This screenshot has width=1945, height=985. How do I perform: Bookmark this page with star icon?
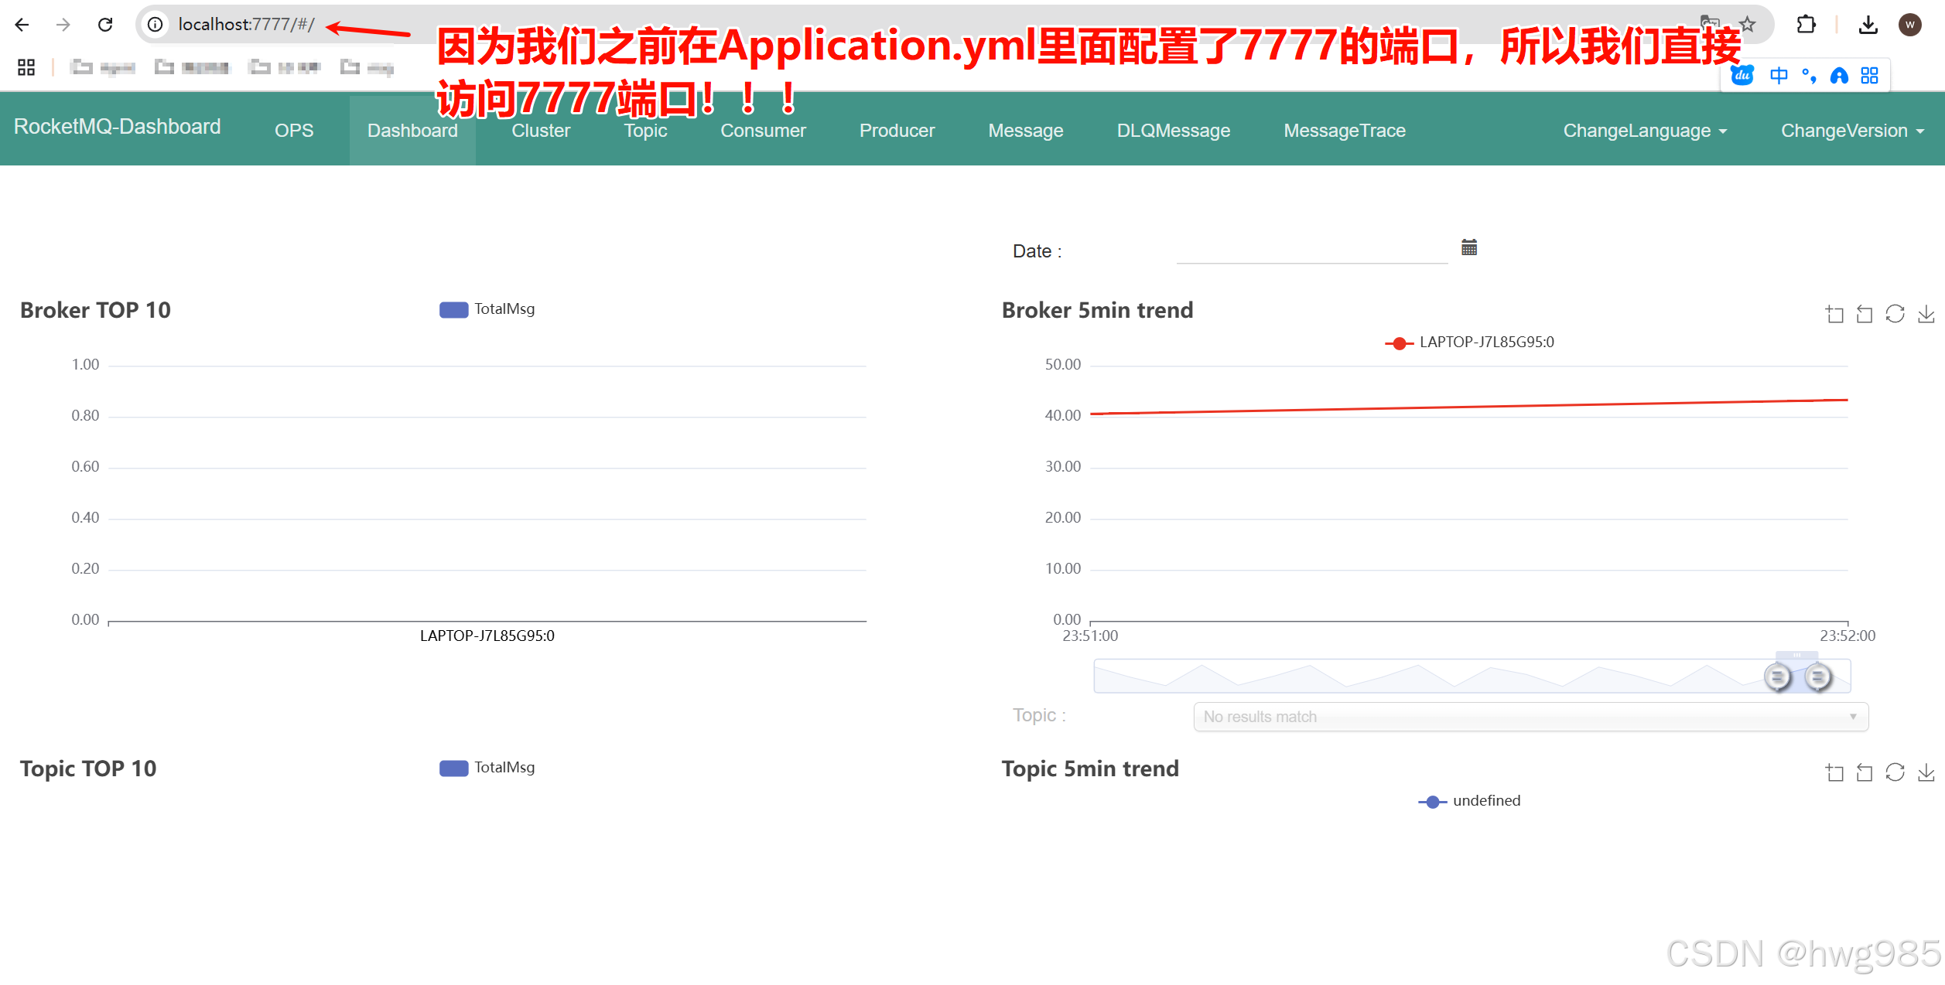click(1747, 25)
